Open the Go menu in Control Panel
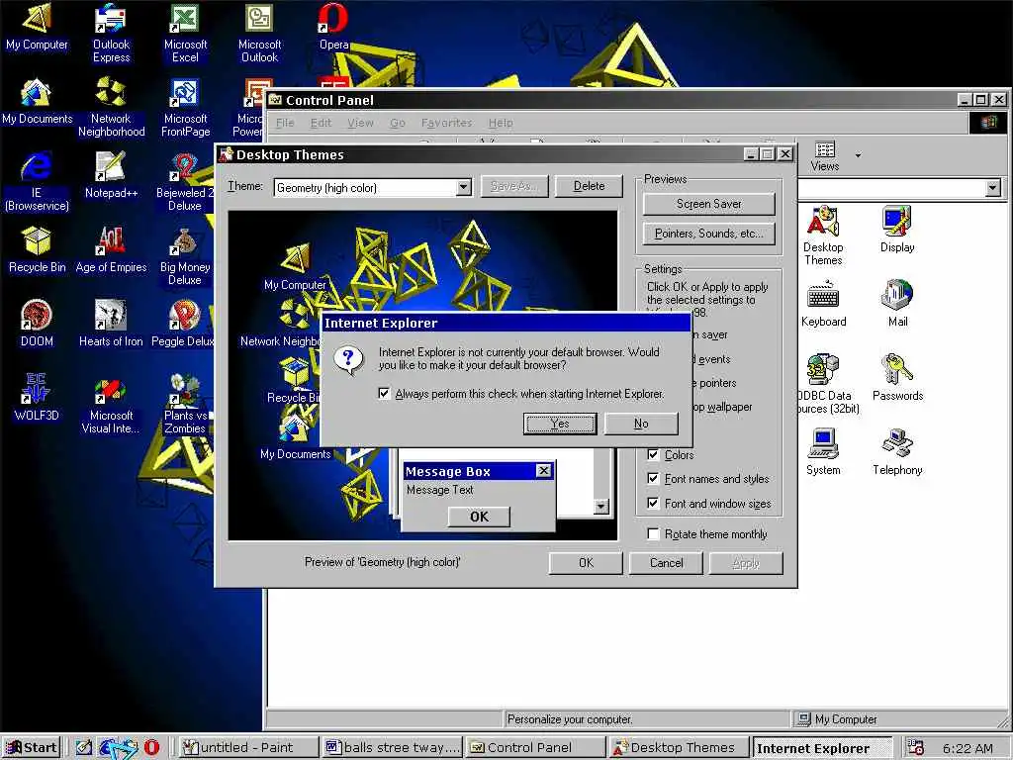1013x760 pixels. pyautogui.click(x=398, y=123)
